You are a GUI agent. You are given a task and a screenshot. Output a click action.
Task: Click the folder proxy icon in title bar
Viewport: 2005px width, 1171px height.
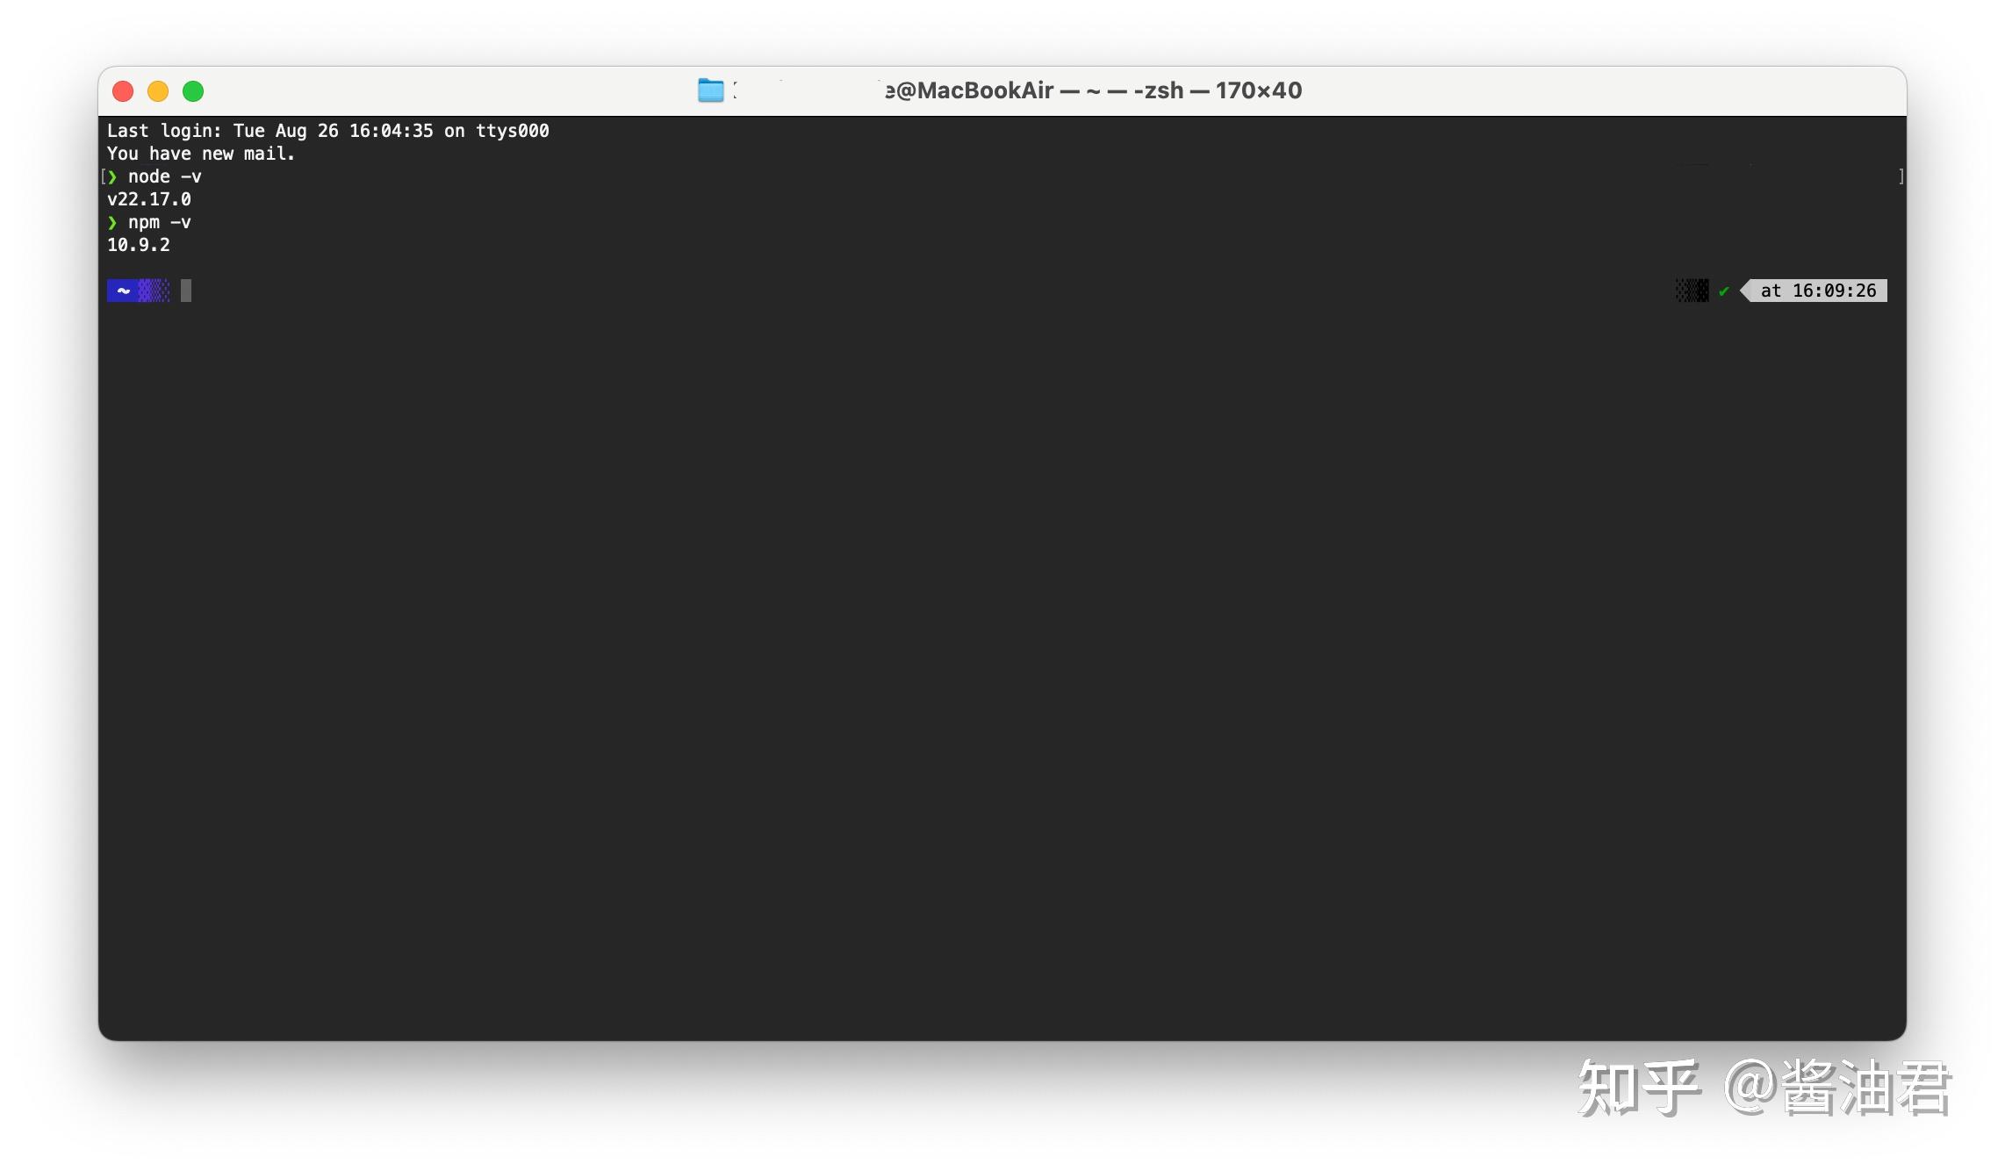point(710,90)
